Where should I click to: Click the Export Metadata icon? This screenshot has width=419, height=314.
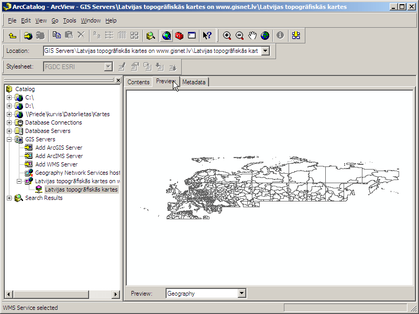coord(173,66)
